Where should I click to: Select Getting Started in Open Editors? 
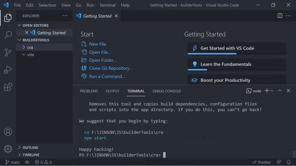point(44,33)
